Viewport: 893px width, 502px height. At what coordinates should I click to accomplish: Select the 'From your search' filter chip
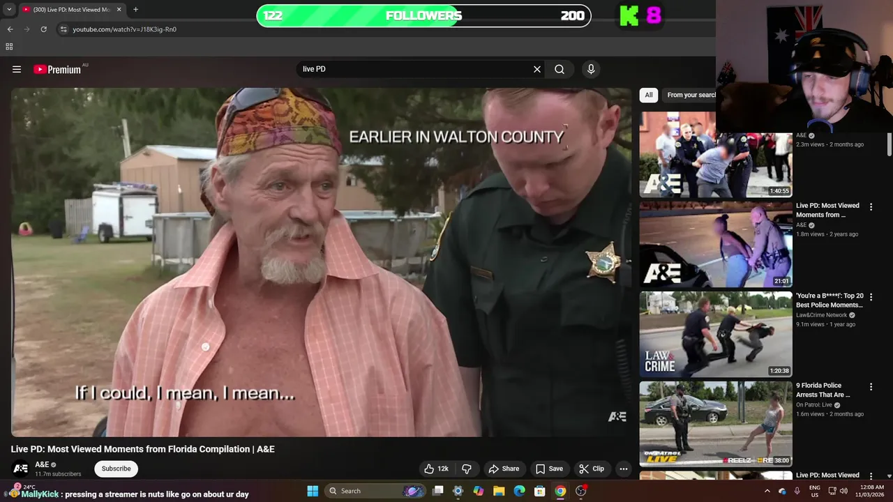[689, 95]
